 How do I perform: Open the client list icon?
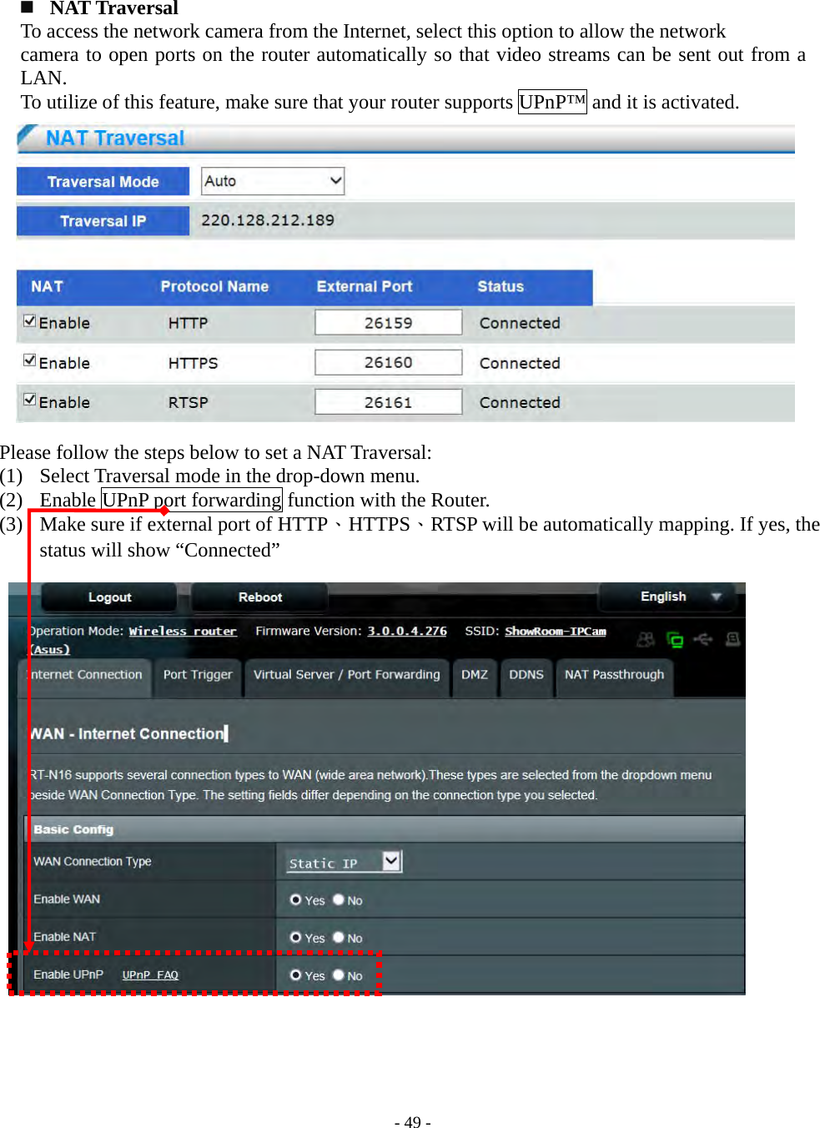pos(646,639)
